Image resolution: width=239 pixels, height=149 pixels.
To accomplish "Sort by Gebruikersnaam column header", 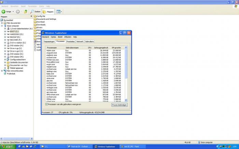I will click(x=74, y=48).
